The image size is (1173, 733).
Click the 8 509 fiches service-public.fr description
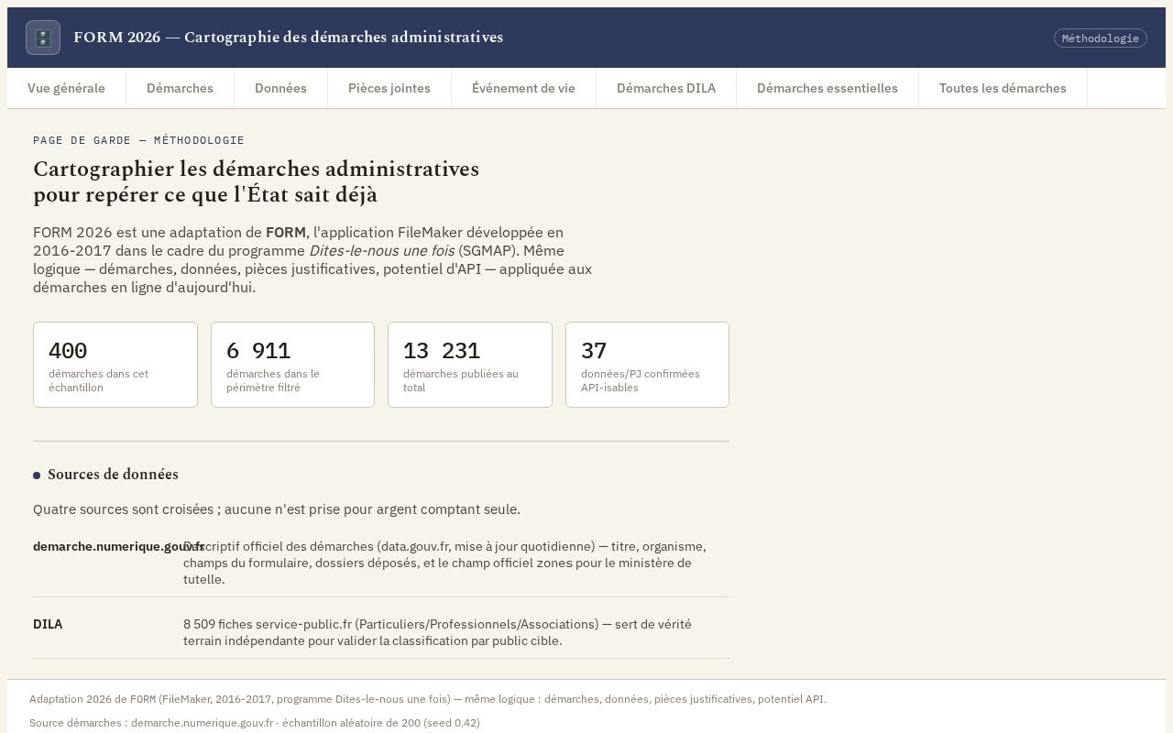click(437, 632)
